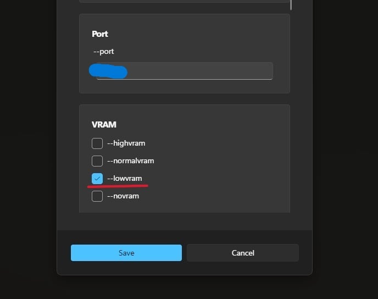
Task: Tick the --normalvram checkbox
Action: (x=97, y=161)
